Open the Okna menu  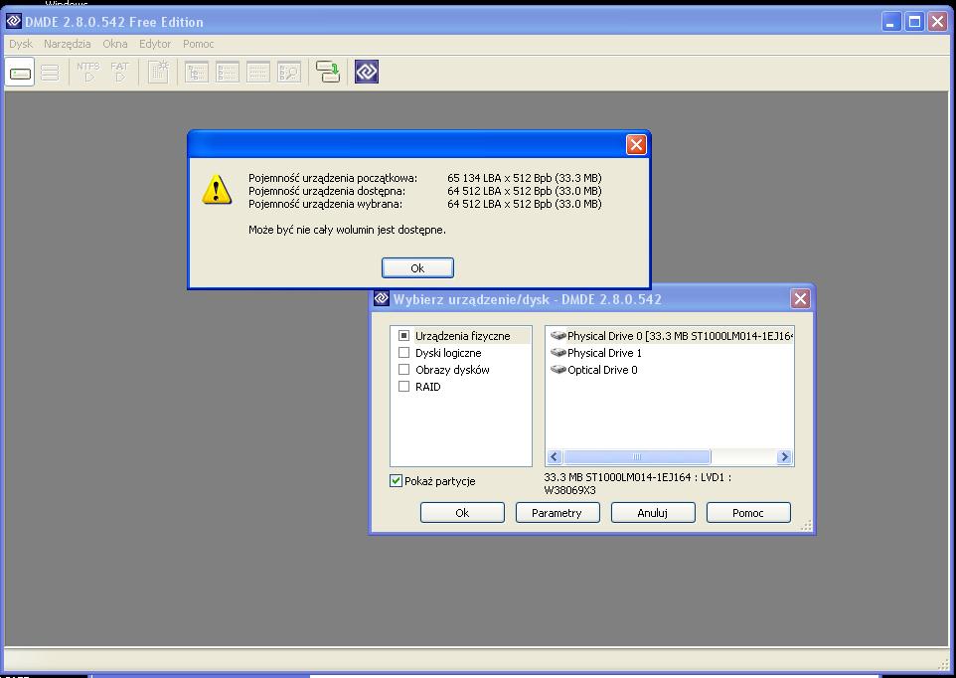115,44
